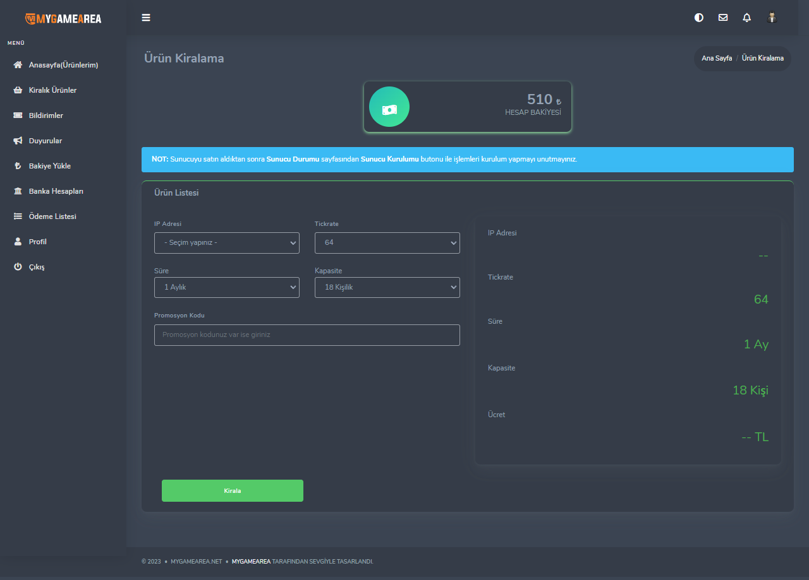This screenshot has height=580, width=809.
Task: Click the MyGameArea logo
Action: click(63, 18)
